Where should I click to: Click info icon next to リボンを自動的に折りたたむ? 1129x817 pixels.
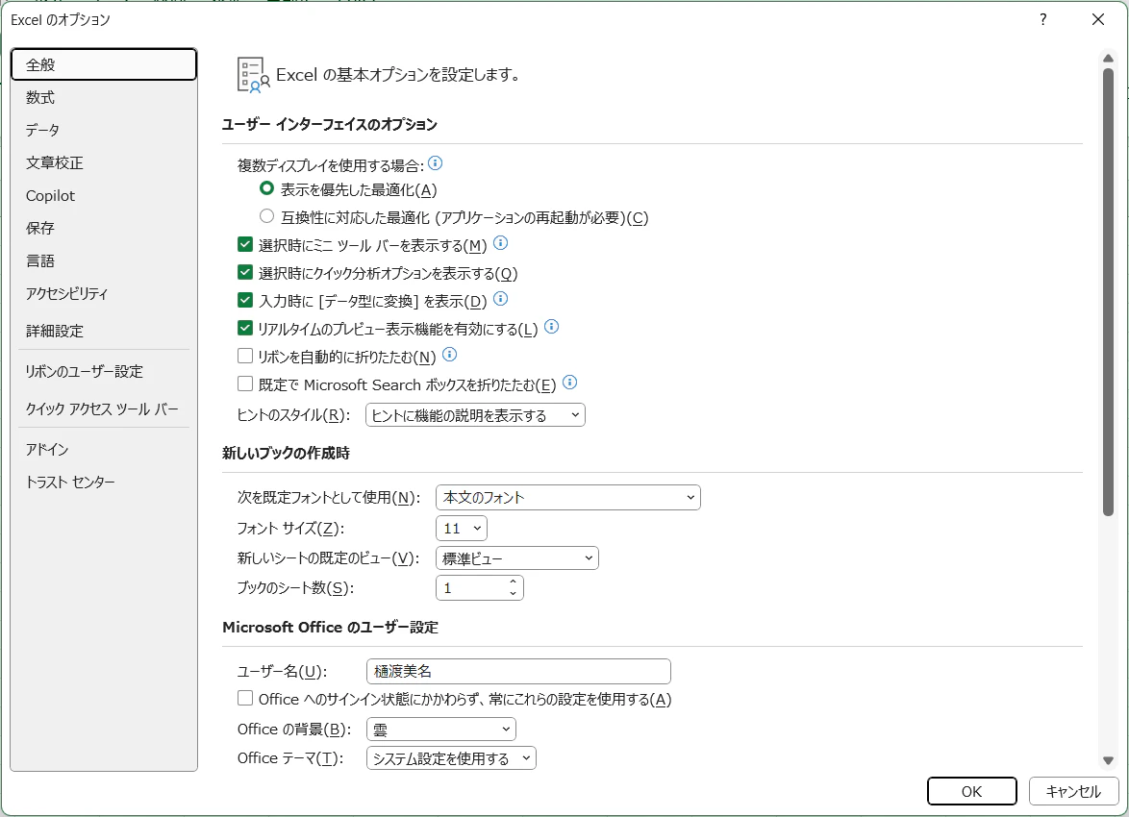[449, 354]
